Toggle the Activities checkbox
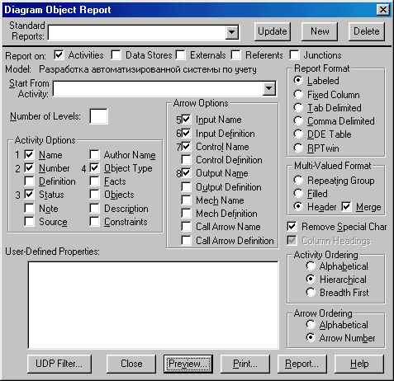 point(59,54)
